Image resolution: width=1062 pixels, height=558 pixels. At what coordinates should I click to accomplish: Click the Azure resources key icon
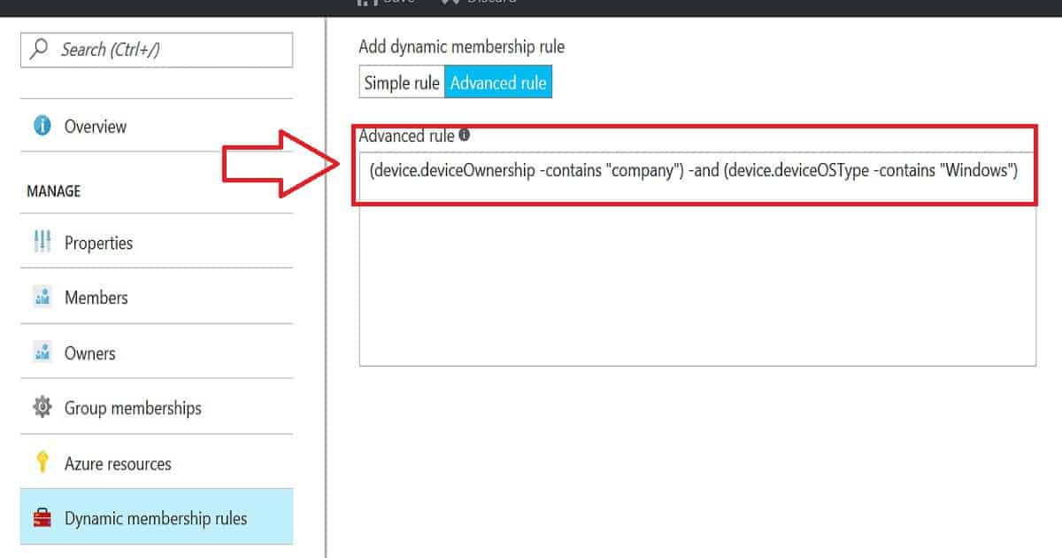click(42, 463)
